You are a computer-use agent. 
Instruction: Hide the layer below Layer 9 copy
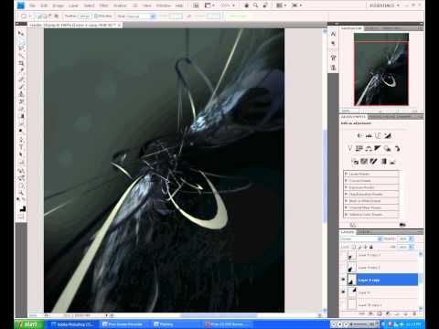pos(343,292)
